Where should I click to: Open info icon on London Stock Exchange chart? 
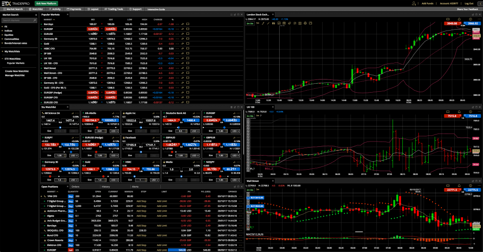point(470,19)
